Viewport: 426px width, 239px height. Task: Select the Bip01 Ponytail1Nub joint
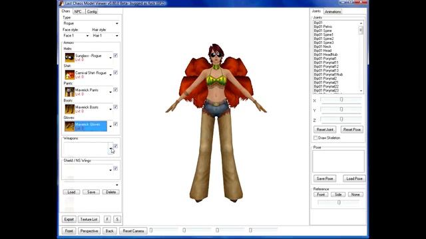(328, 74)
